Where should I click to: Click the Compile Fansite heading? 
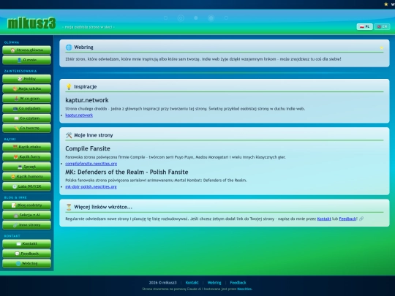coord(88,148)
